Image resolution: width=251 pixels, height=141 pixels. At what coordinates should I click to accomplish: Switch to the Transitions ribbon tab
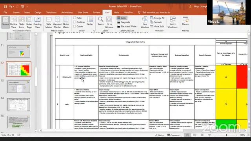pos(51,13)
